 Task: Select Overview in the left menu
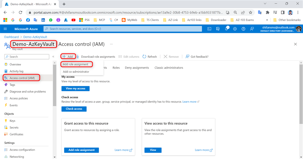[15, 65]
